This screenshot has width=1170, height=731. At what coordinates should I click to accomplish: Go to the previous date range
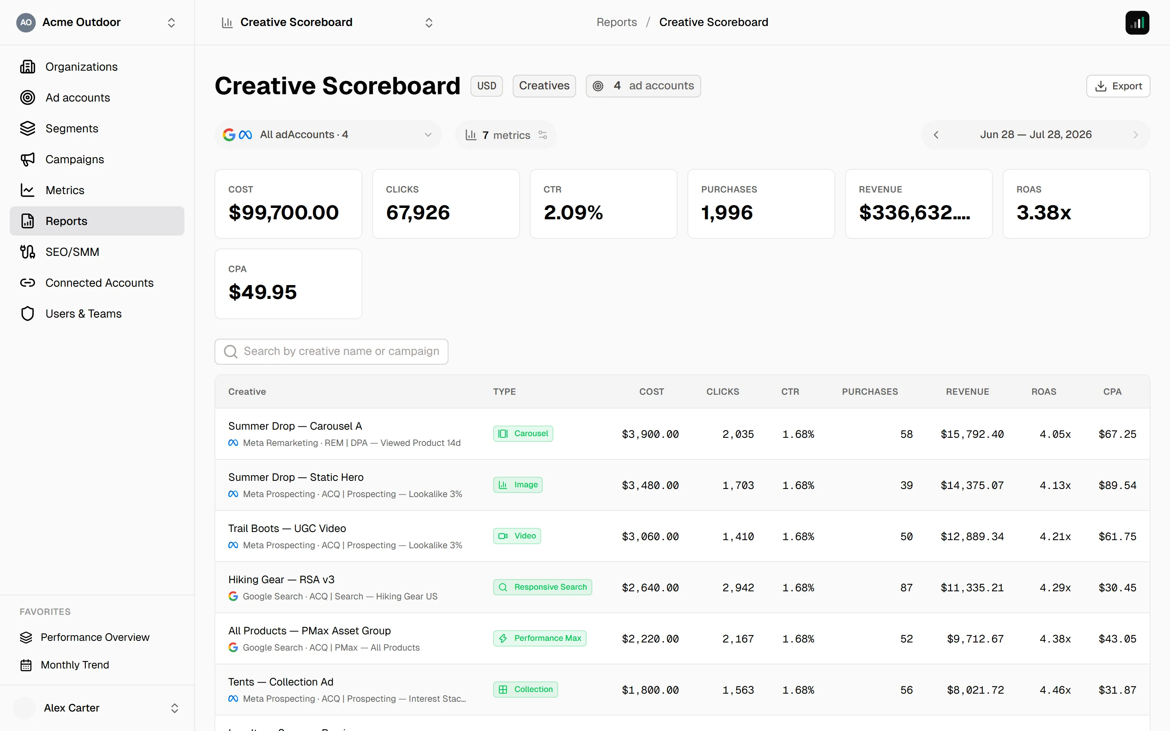936,135
